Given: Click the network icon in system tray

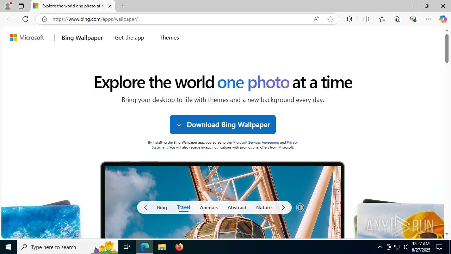Looking at the screenshot, I should (x=397, y=247).
